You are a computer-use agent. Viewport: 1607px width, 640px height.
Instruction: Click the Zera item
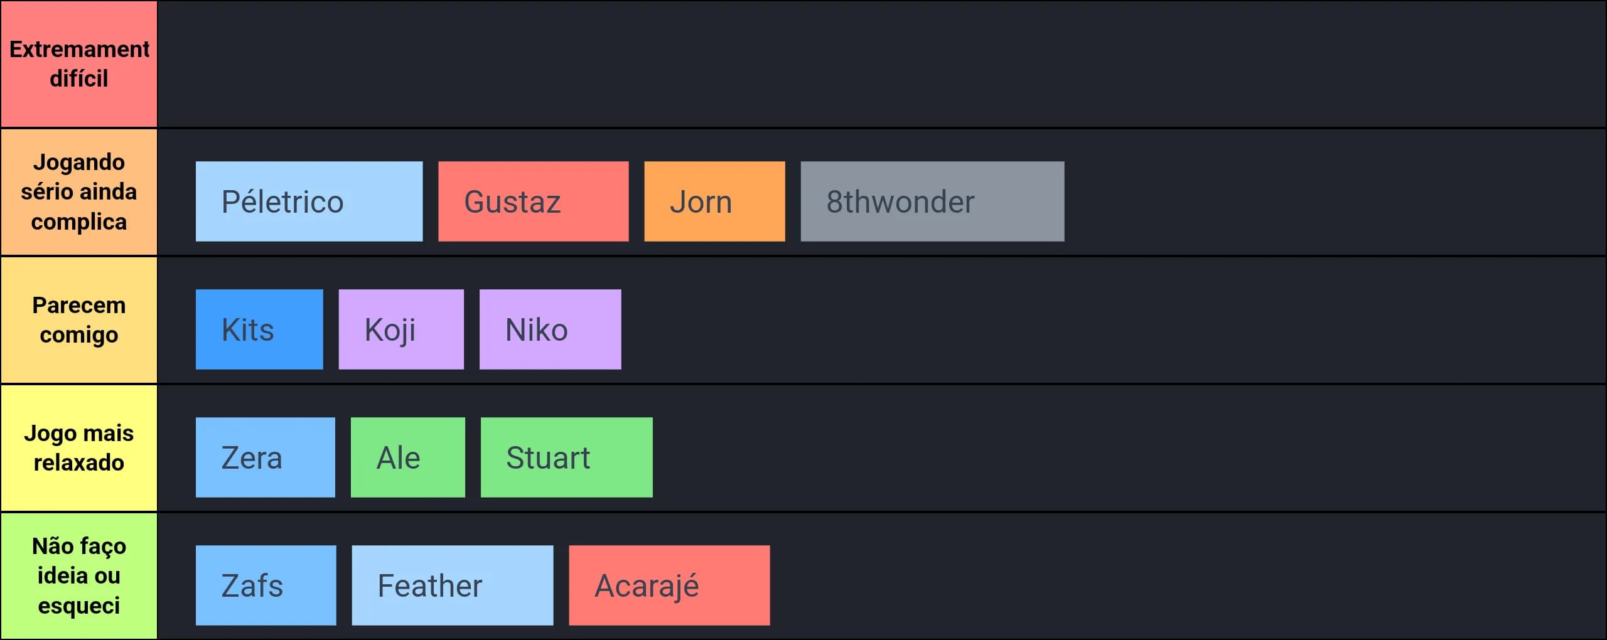coord(265,457)
